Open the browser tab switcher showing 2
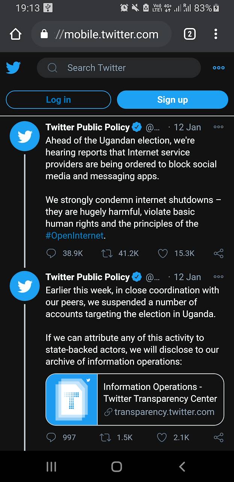Image resolution: width=234 pixels, height=482 pixels. point(190,34)
